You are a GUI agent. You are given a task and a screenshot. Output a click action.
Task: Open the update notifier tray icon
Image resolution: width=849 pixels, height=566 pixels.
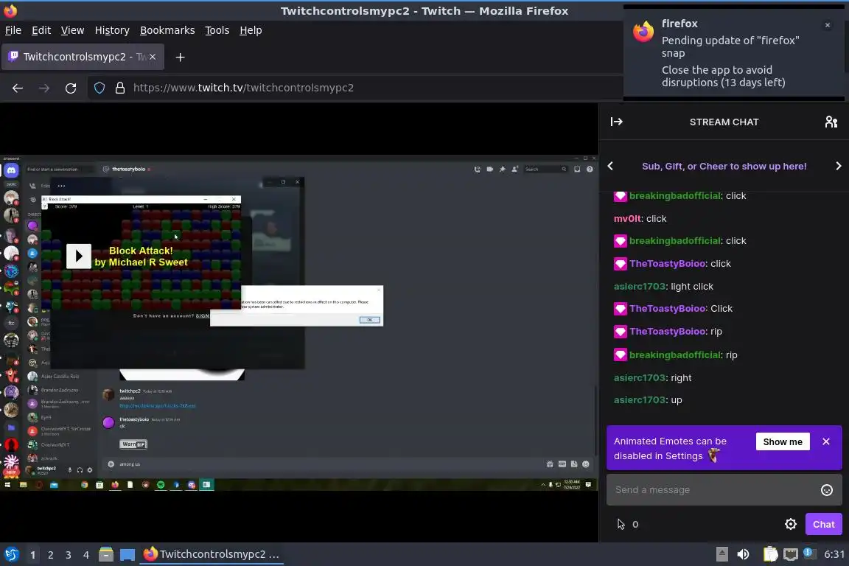click(x=808, y=553)
